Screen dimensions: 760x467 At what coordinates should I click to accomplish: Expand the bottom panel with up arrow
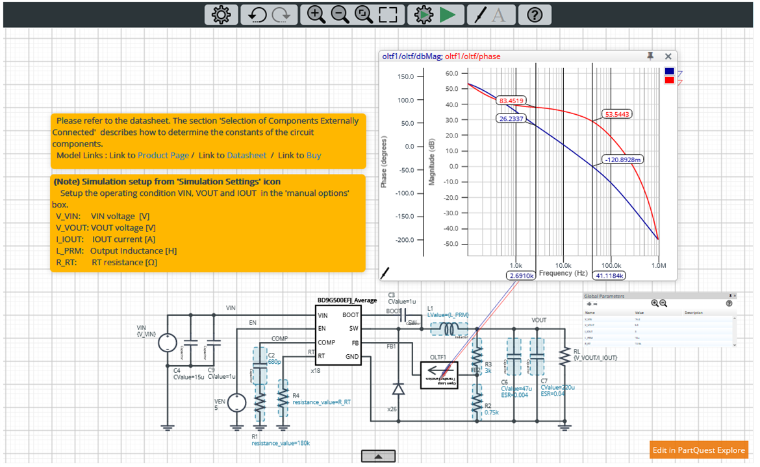[x=379, y=457]
